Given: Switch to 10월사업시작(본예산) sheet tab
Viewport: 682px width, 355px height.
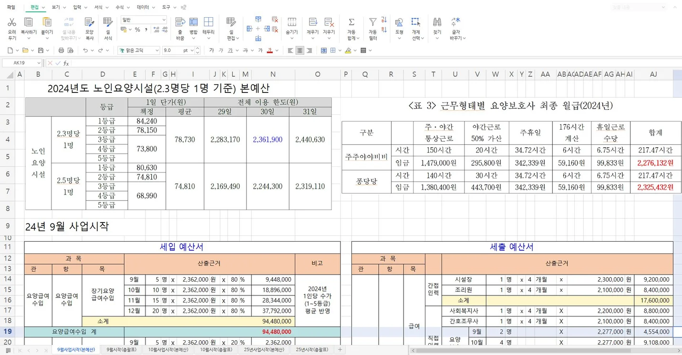Looking at the screenshot, I should point(168,350).
